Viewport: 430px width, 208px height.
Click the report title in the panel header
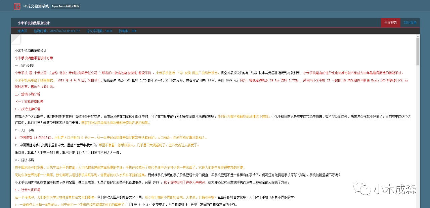tap(34, 23)
